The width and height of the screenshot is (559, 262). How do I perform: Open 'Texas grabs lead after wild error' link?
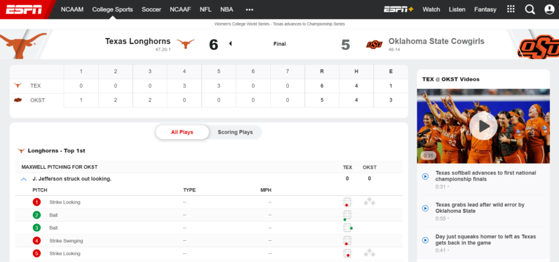[480, 208]
